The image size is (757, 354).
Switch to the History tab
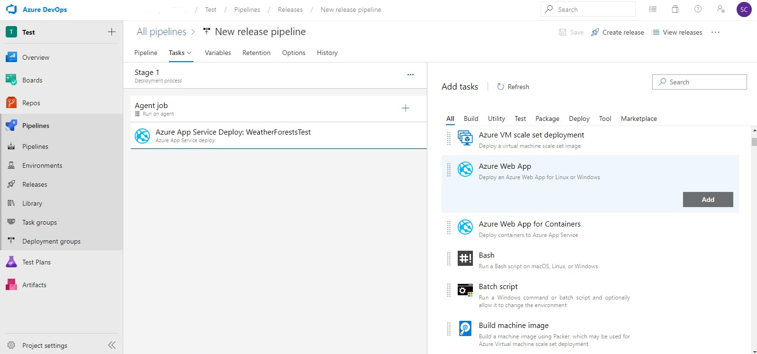(x=327, y=53)
